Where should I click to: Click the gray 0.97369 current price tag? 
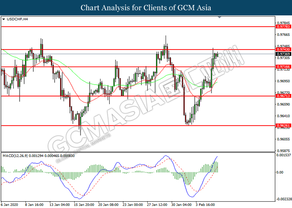tap(282, 54)
